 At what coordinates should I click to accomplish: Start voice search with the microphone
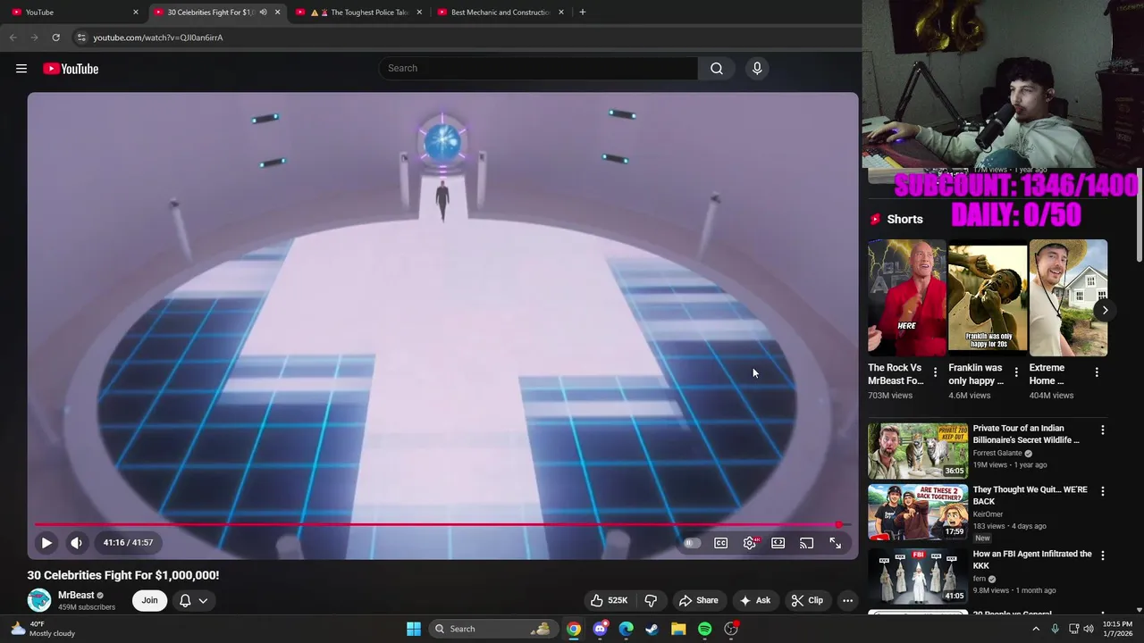(757, 68)
